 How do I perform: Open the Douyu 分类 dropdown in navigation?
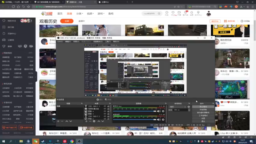click(x=79, y=13)
